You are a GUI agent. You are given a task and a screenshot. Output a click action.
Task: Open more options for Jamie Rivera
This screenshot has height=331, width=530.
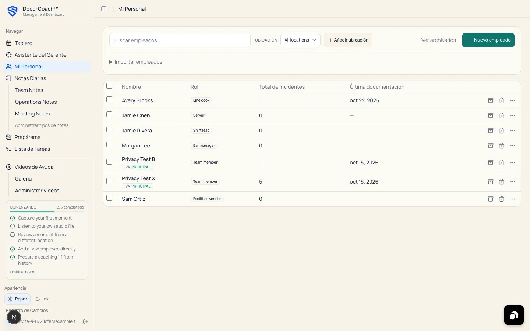513,131
